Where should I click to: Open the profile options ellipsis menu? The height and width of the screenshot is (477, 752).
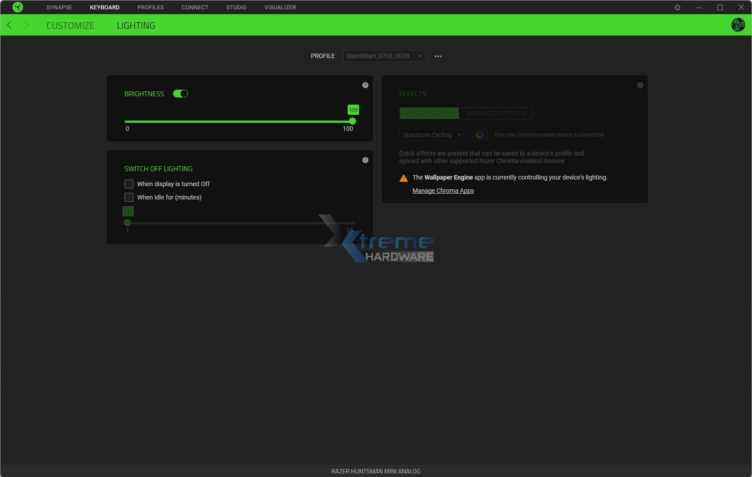(x=438, y=56)
